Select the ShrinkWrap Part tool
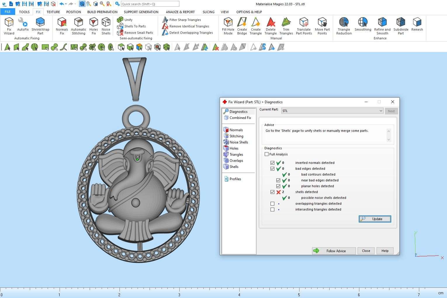 40,26
